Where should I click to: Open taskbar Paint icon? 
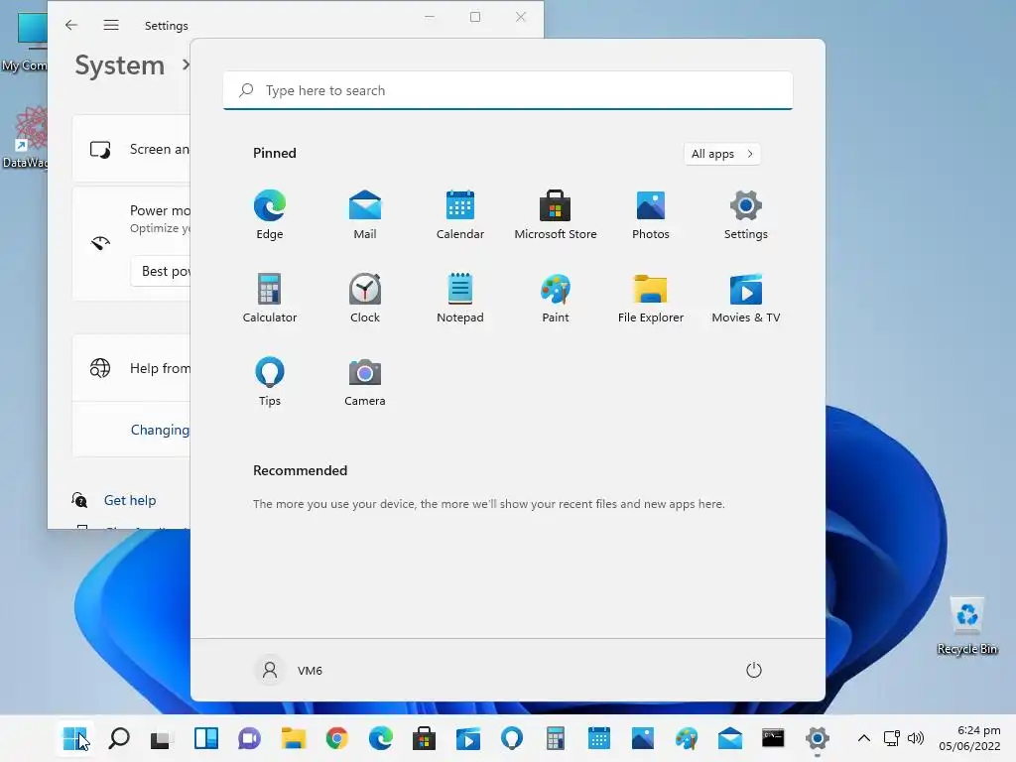coord(687,738)
